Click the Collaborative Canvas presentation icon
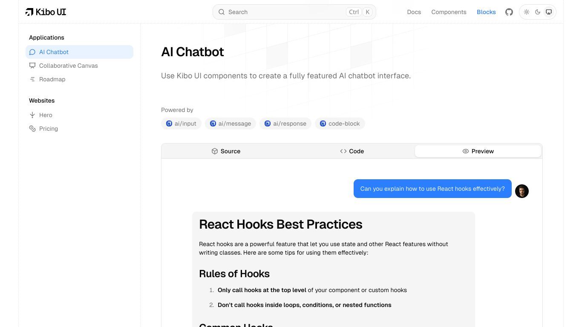The height and width of the screenshot is (327, 582). click(x=32, y=66)
